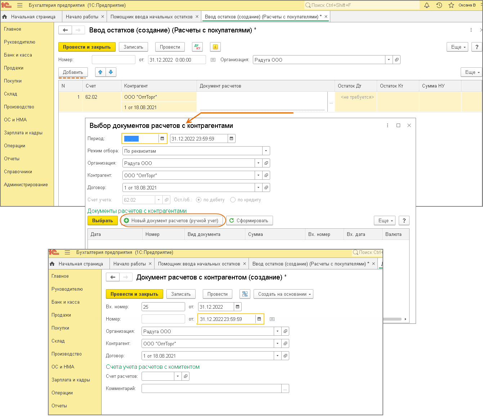
Task: Click home icon Начальная страница in bottom window
Action: click(x=52, y=264)
